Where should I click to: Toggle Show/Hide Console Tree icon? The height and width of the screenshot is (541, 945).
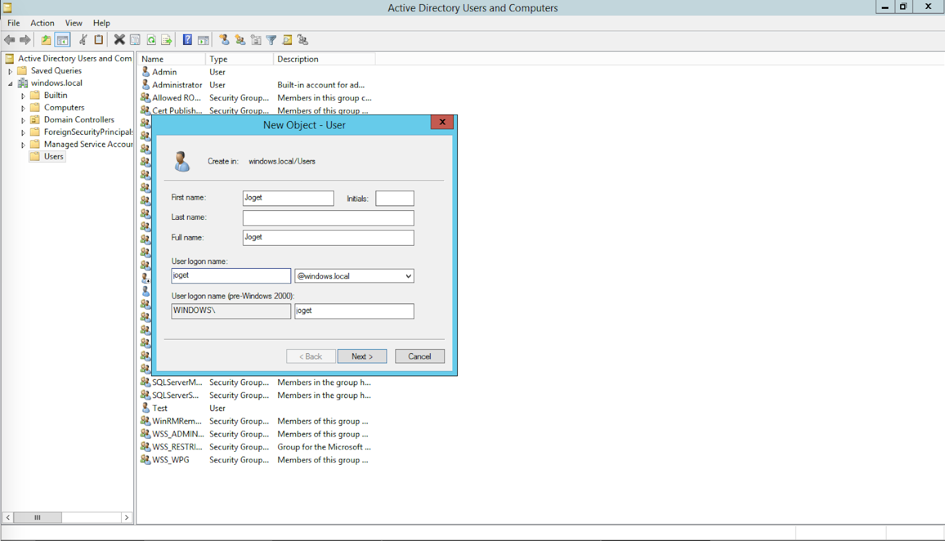(x=63, y=40)
